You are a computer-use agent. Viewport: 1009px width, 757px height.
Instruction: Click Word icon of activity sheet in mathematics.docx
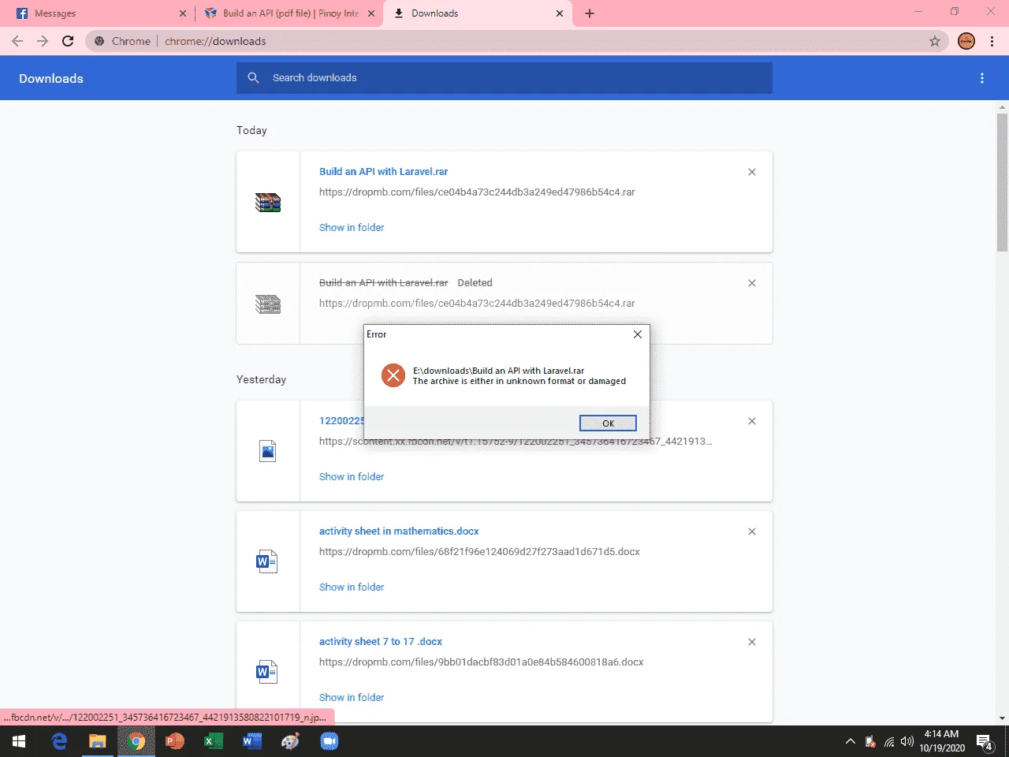click(267, 561)
